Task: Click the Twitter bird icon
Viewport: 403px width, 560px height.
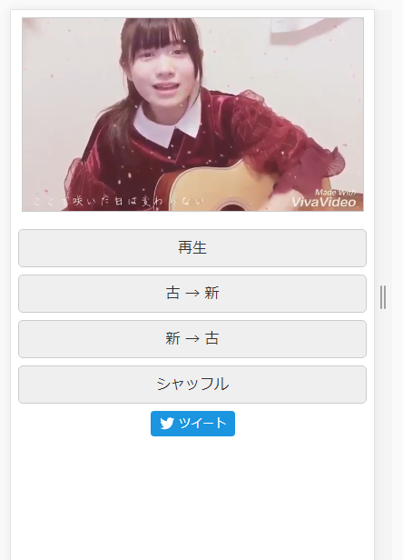Action: [167, 424]
